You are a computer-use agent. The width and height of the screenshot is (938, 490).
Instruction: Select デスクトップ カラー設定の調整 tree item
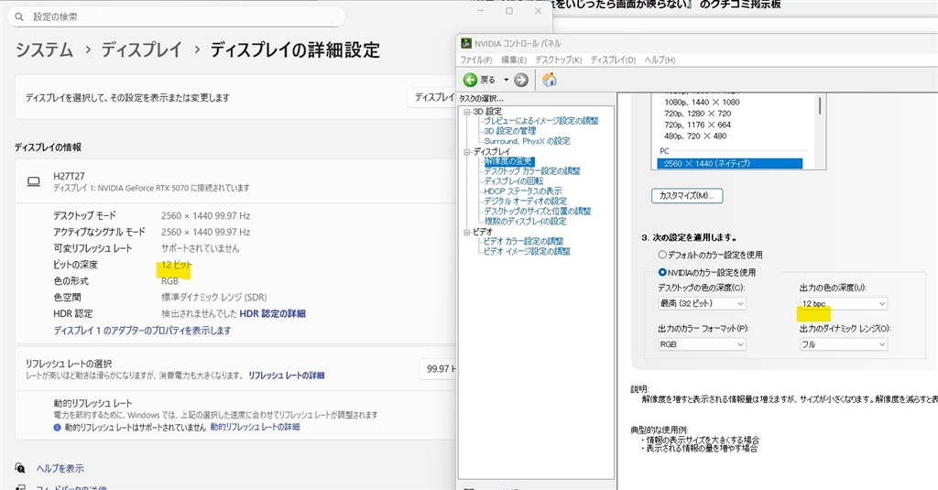532,171
